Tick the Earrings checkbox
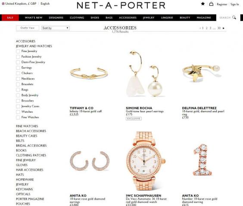Image resolution: width=243 pixels, height=206 pixels. 18,68
